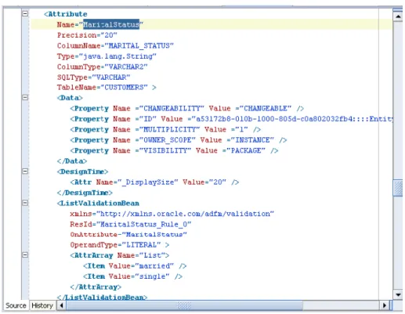Click the opening <Data> tag text
Screen dimensions: 405x314
click(x=70, y=98)
